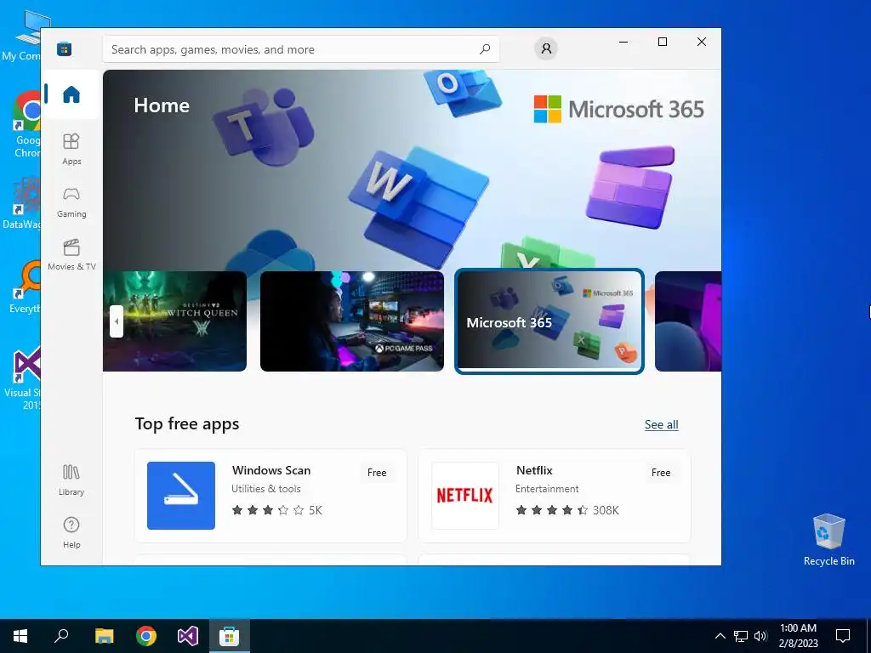The image size is (871, 653).
Task: Click Utilities & tools category text
Action: click(x=266, y=489)
